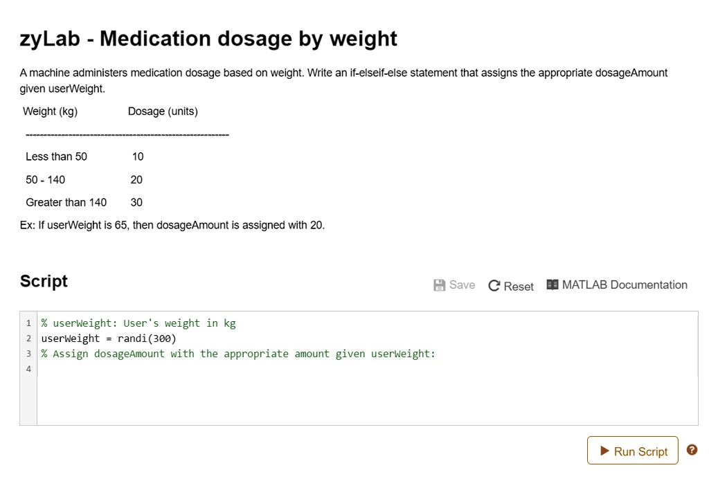Screen dimensions: 709x479
Task: Click the example text about userWeight 65
Action: 172,225
